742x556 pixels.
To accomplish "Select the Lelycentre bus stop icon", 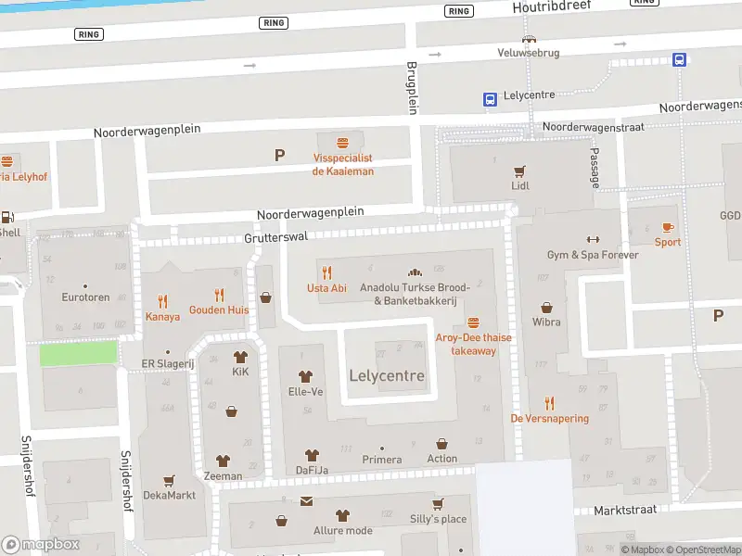I will coord(489,98).
